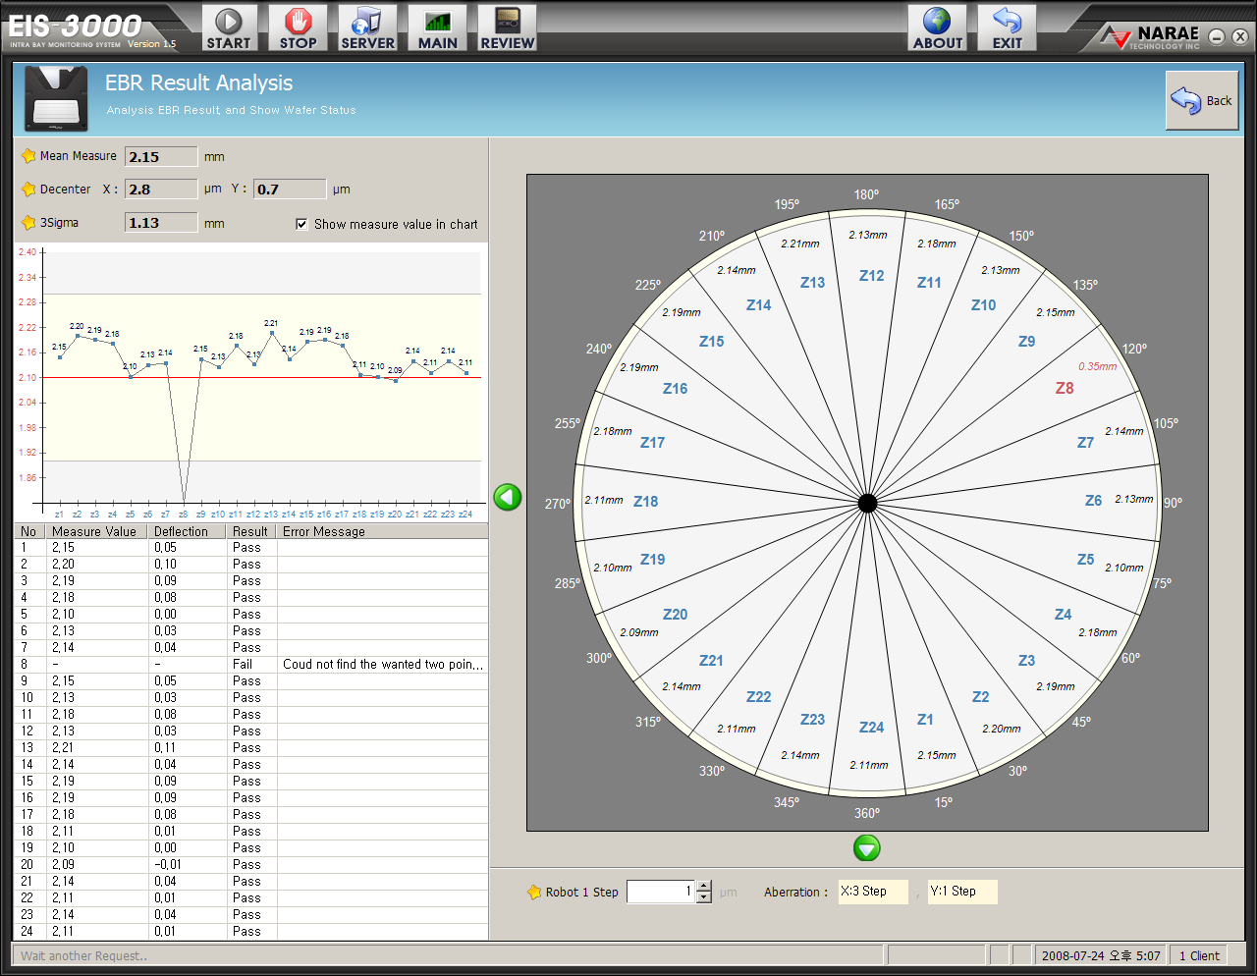Click the Result column header

[x=251, y=531]
